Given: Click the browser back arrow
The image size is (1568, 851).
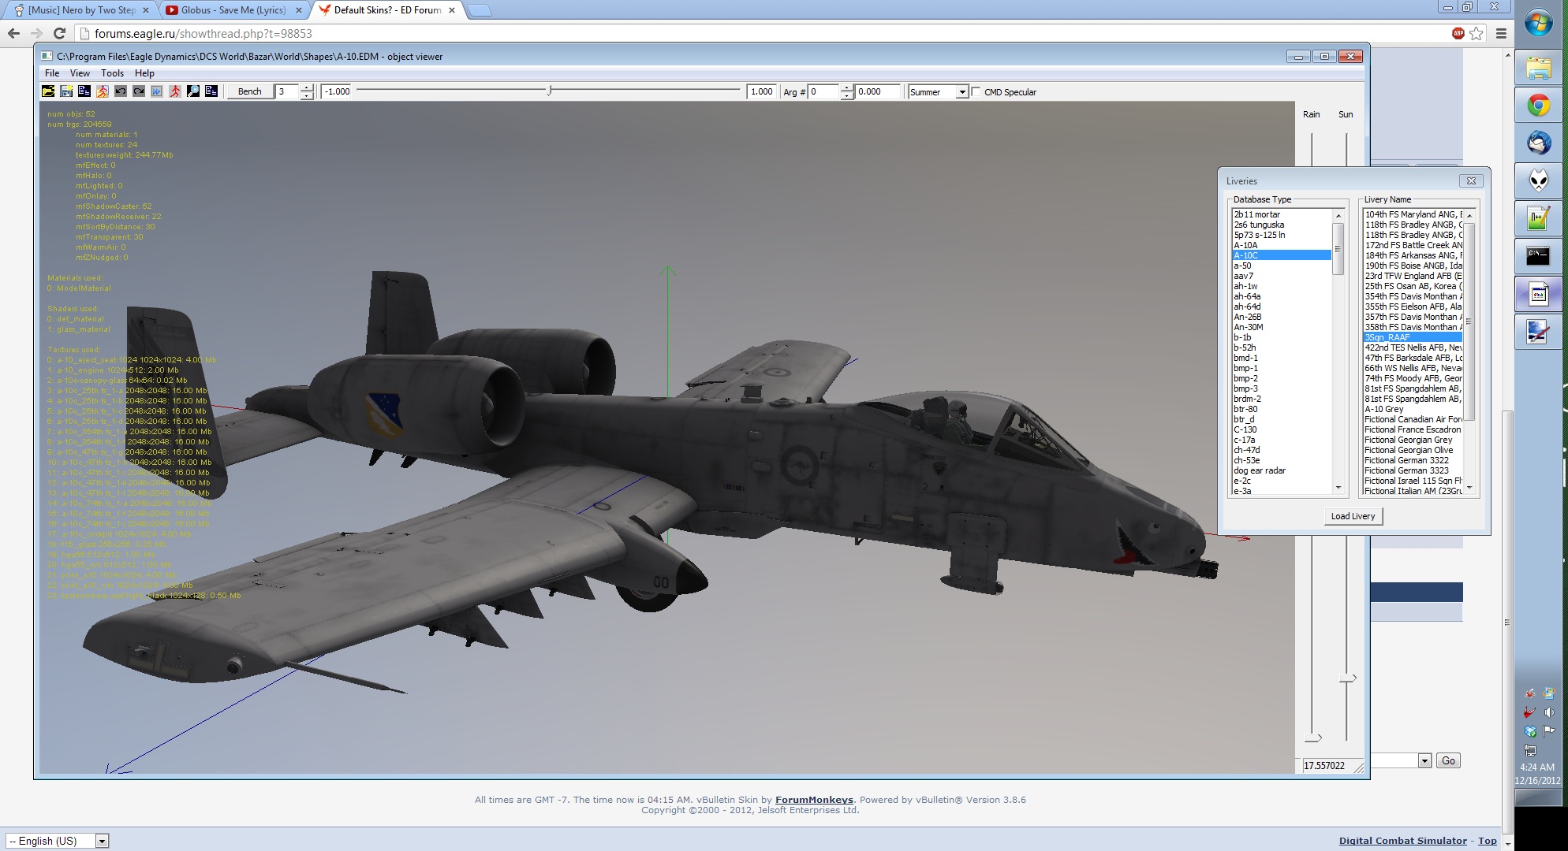Looking at the screenshot, I should [x=13, y=33].
